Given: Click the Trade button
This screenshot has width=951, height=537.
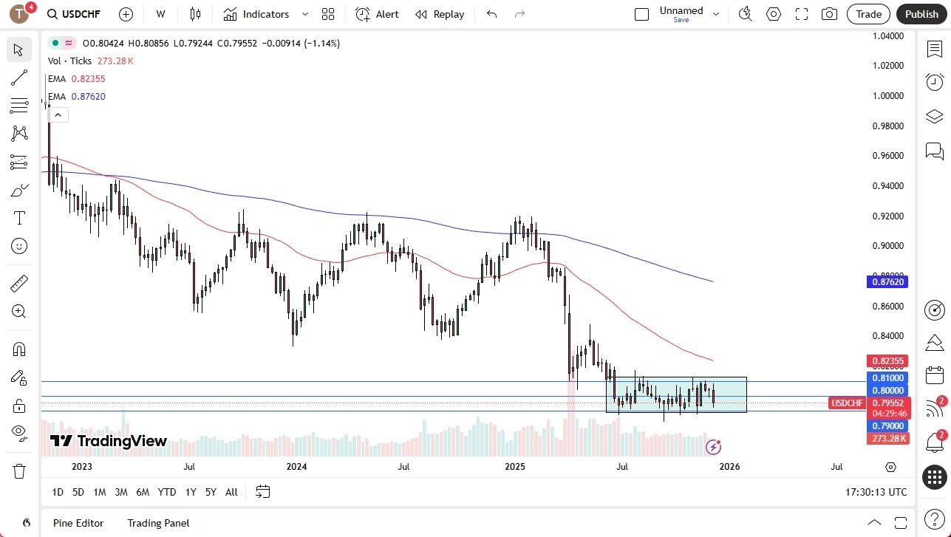Looking at the screenshot, I should pos(868,14).
